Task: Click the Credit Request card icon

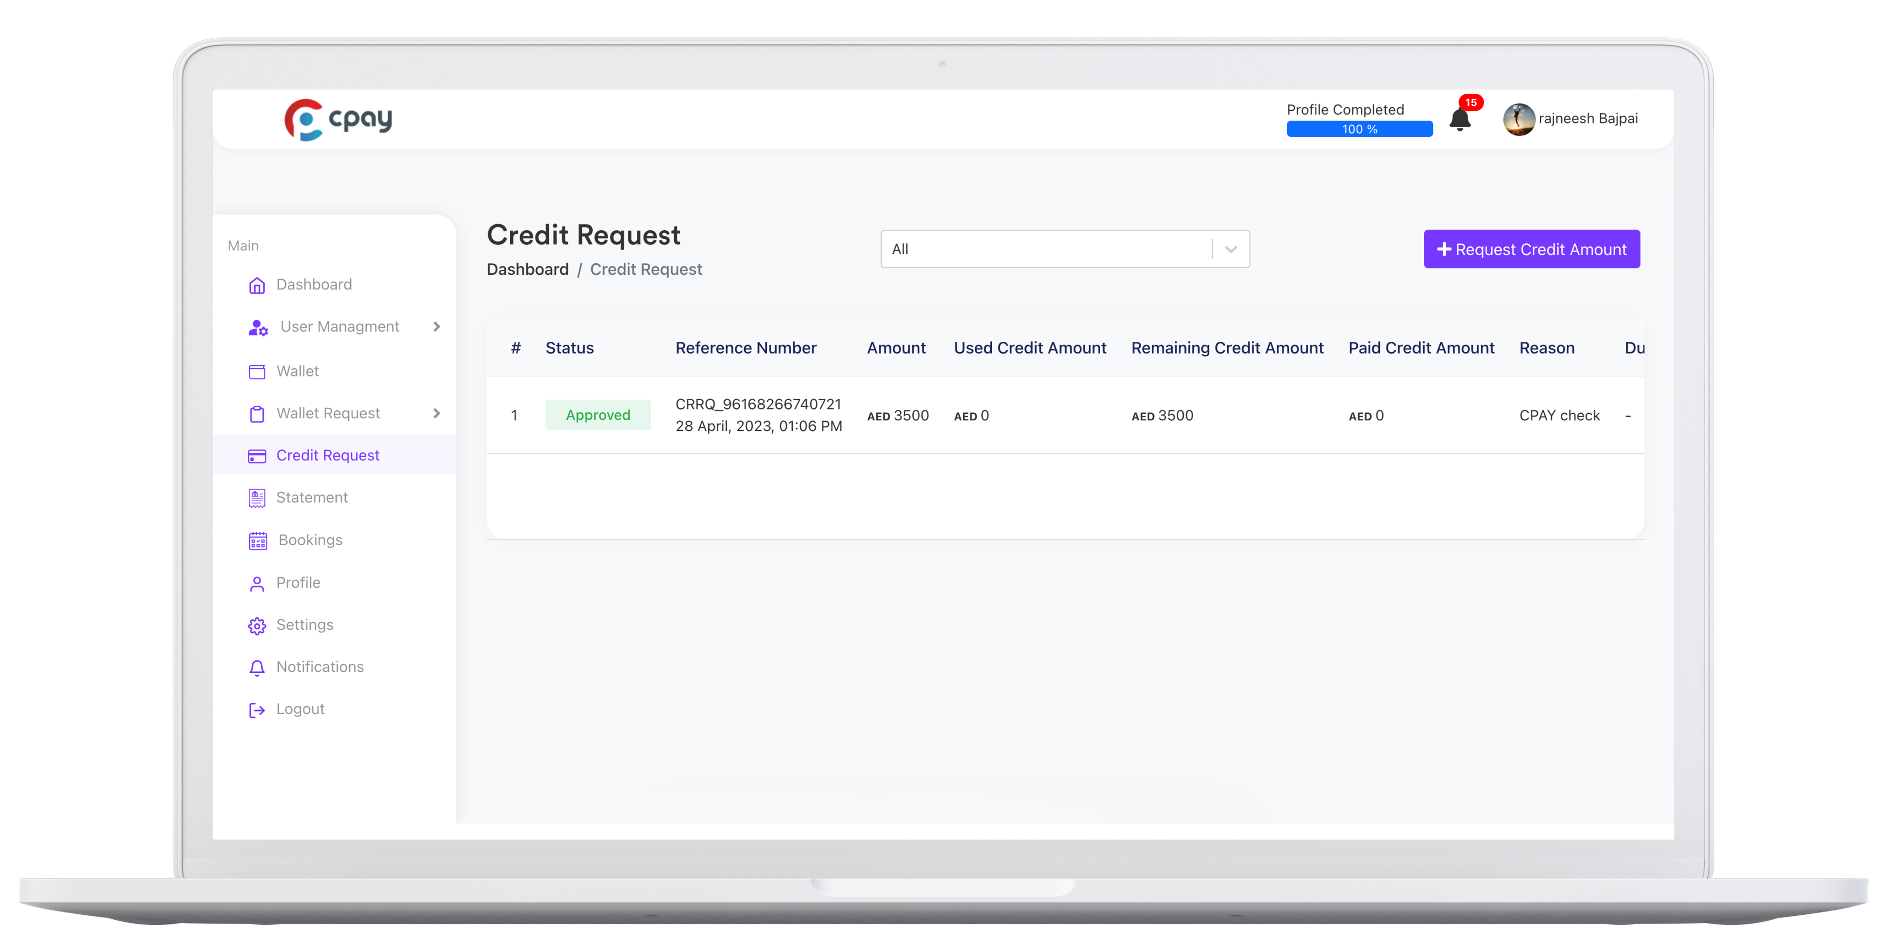Action: tap(257, 456)
